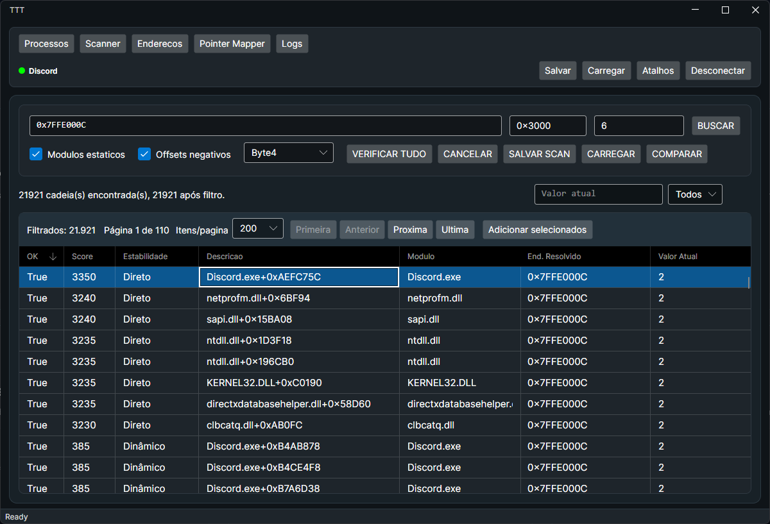Click the sort arrow in OK column header

pyautogui.click(x=53, y=257)
